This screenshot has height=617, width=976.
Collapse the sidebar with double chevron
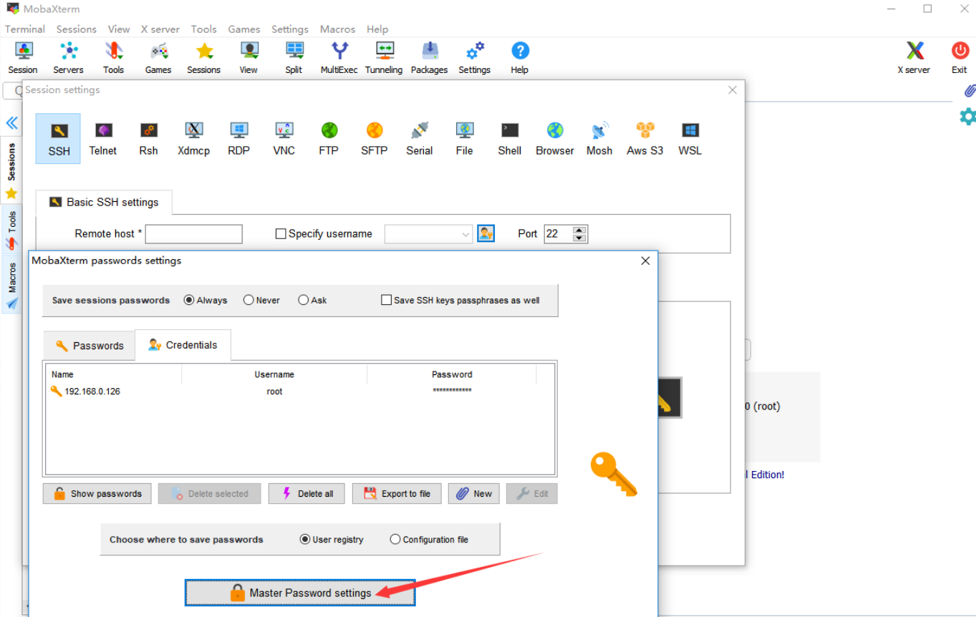pos(11,123)
